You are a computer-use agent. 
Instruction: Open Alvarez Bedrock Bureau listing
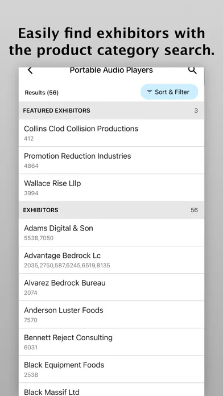(111, 287)
